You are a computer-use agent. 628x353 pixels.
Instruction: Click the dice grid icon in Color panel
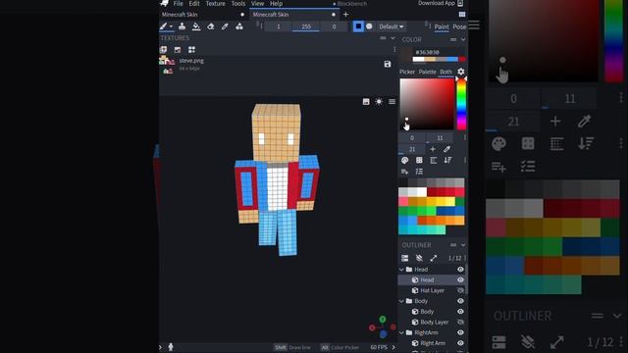[419, 160]
